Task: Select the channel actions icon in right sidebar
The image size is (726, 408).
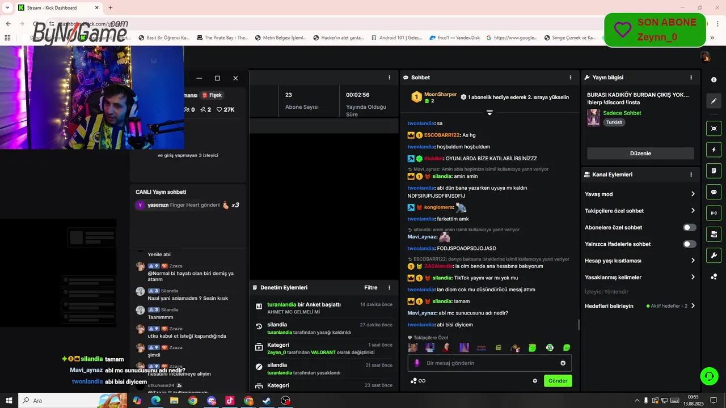Action: coord(714,234)
